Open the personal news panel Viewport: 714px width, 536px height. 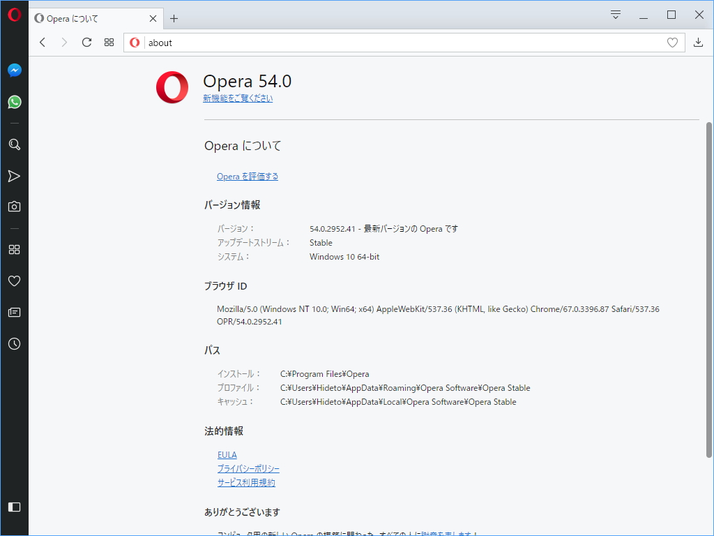[x=14, y=312]
